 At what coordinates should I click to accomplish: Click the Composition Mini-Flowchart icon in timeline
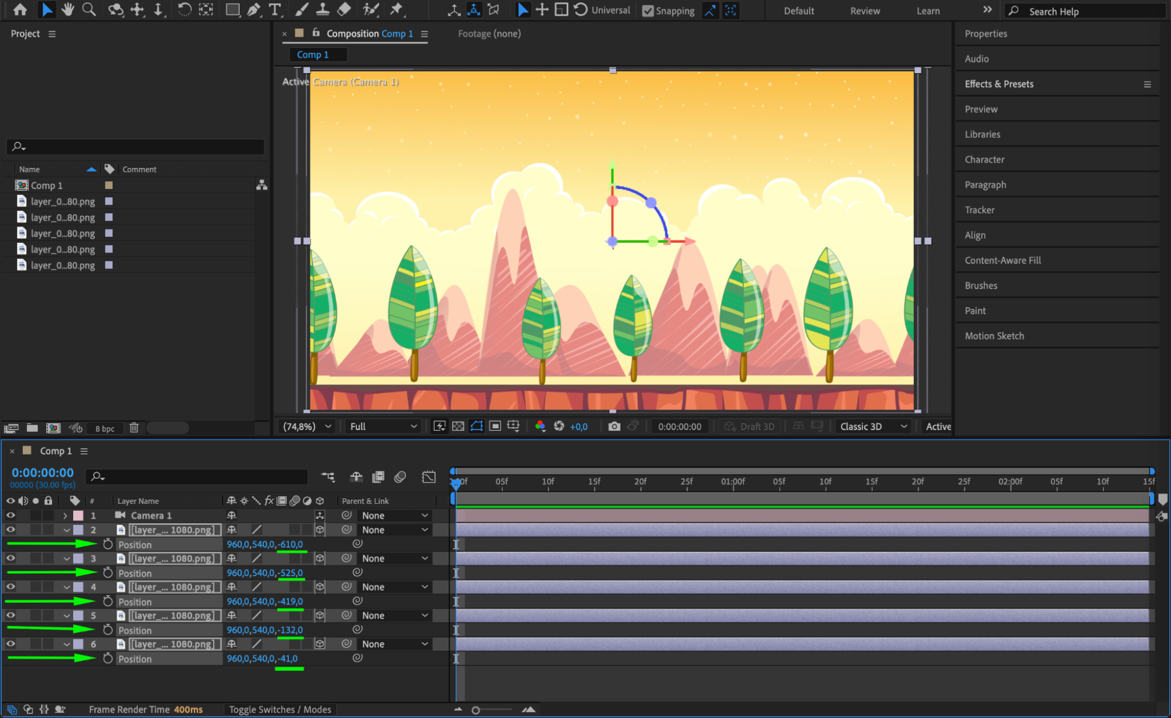click(328, 477)
